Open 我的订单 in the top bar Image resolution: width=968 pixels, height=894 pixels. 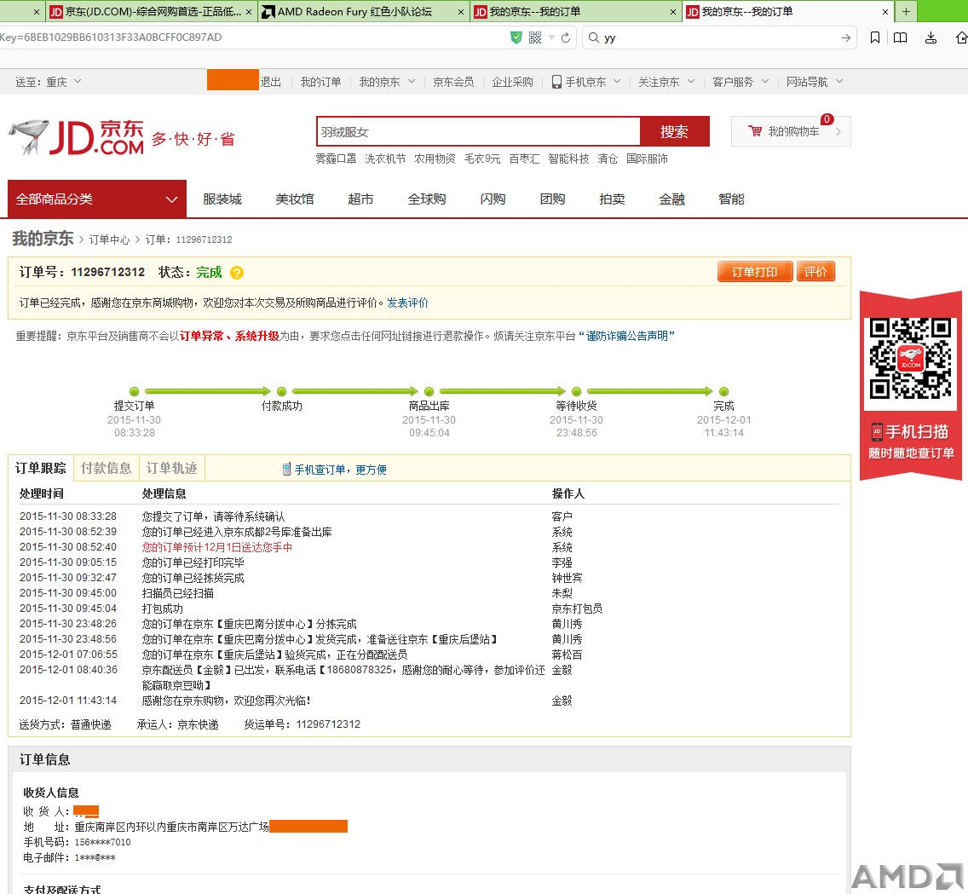click(x=320, y=82)
